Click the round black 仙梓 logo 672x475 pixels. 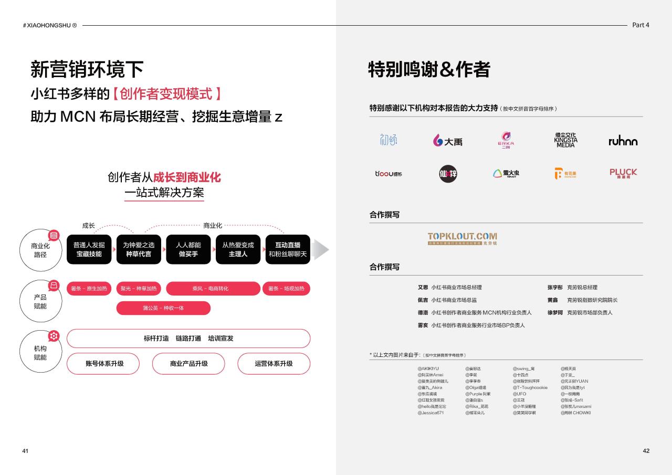tap(448, 174)
